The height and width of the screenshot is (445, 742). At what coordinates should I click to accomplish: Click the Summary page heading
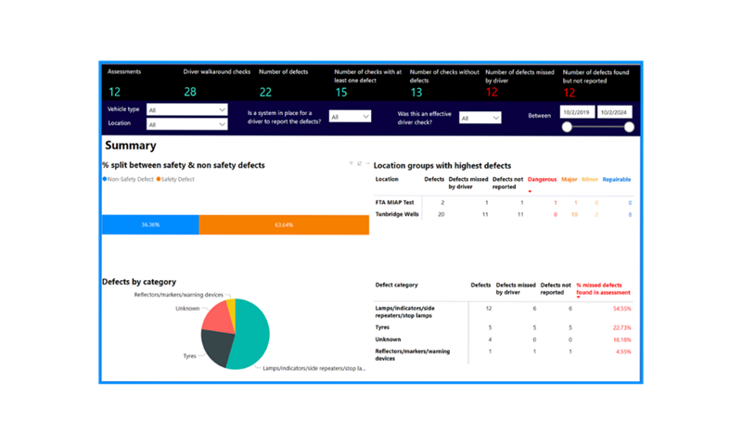(x=131, y=146)
